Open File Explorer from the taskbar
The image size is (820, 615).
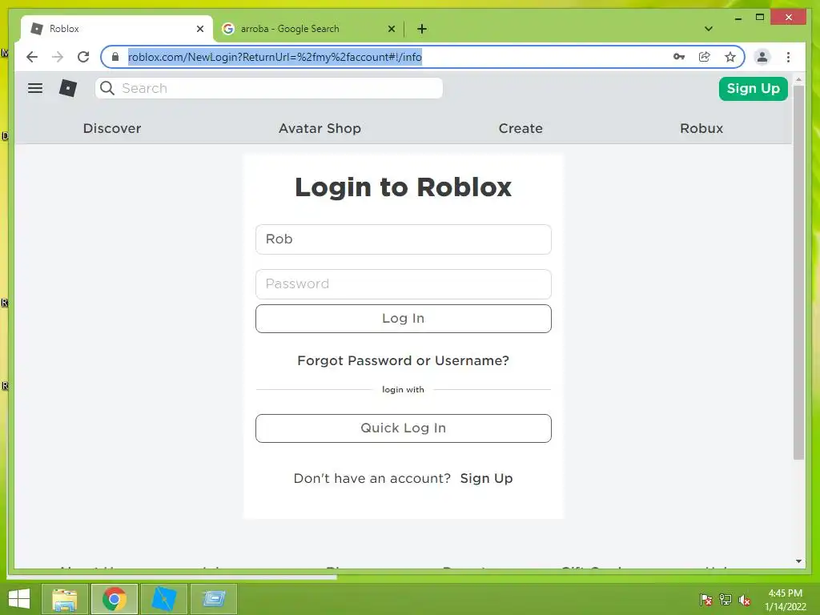65,599
